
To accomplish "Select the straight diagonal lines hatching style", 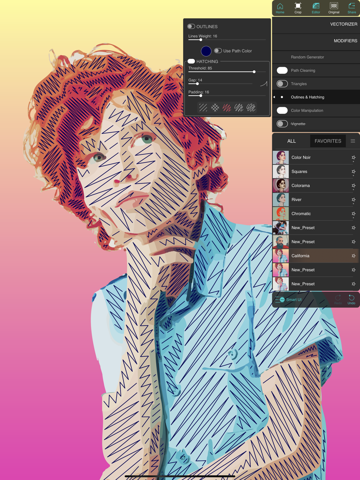I will point(203,108).
